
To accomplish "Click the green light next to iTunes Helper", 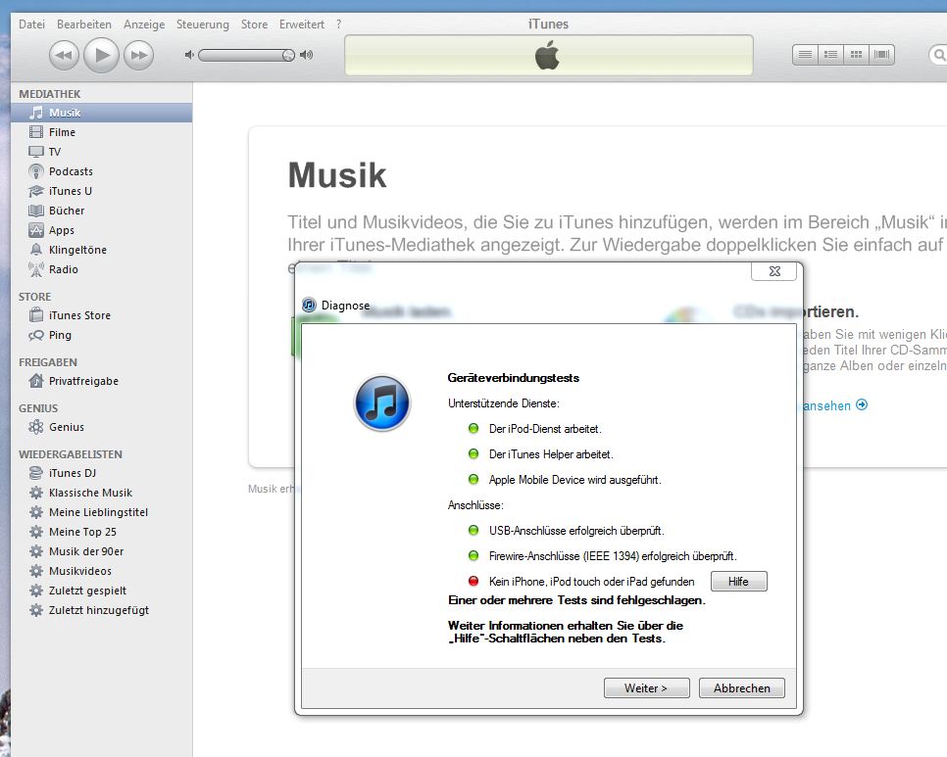I will [473, 453].
